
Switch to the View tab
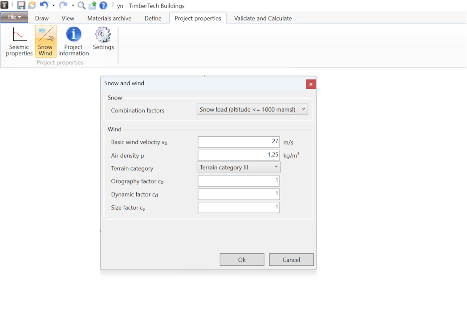point(68,18)
